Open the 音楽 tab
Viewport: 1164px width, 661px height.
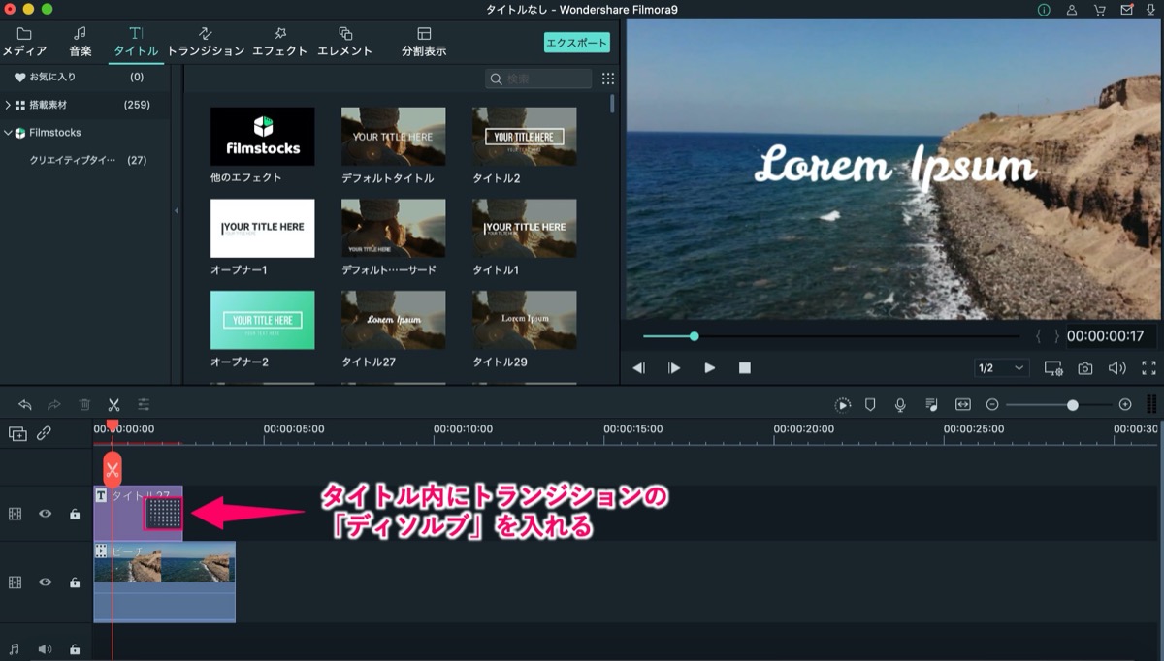[81, 43]
